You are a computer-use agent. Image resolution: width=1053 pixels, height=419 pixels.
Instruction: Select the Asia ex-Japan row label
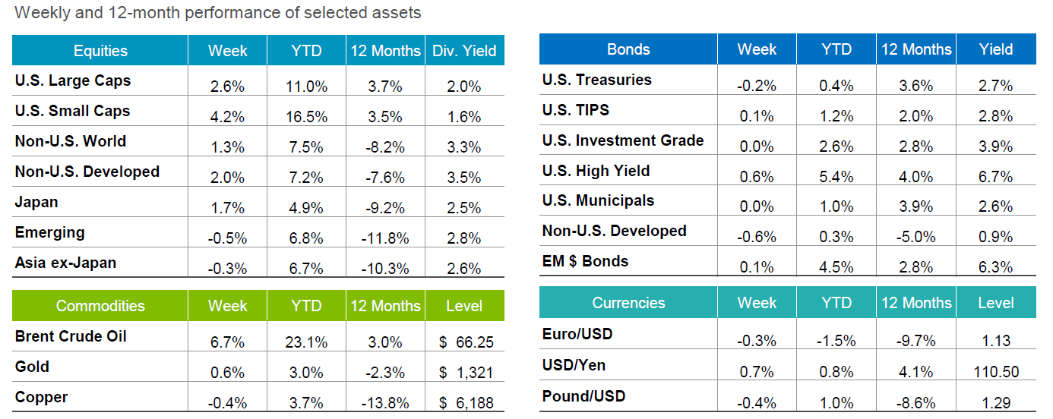tap(65, 263)
